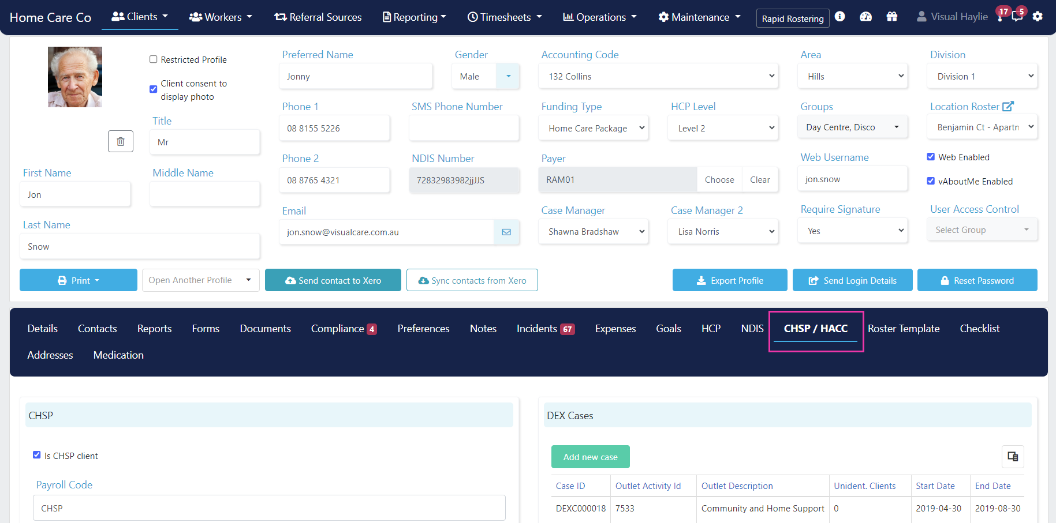Click the info circle icon in top bar
Screen dimensions: 1056x523
(839, 17)
